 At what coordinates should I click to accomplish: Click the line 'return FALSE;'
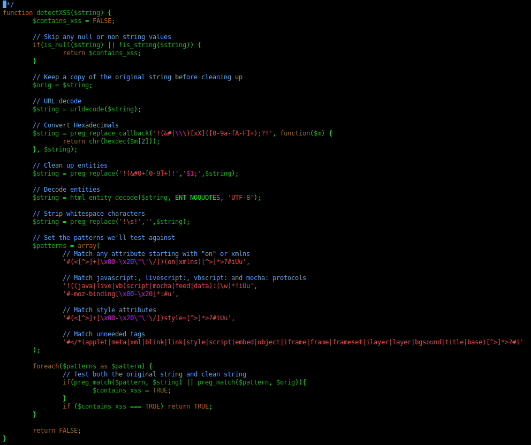point(57,431)
